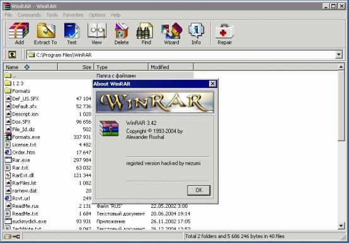Click the file list scroll down arrow
Image resolution: width=349 pixels, height=243 pixels.
pos(341,226)
